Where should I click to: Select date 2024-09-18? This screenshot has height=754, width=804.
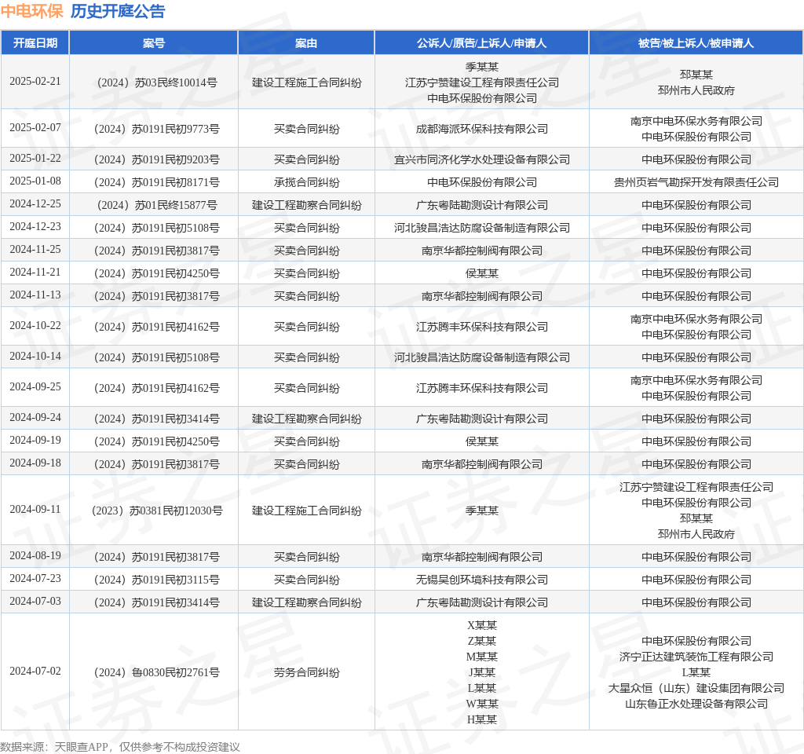pyautogui.click(x=35, y=463)
